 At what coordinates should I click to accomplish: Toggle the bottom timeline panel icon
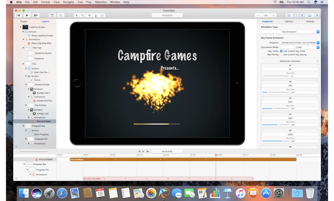[x=310, y=15]
